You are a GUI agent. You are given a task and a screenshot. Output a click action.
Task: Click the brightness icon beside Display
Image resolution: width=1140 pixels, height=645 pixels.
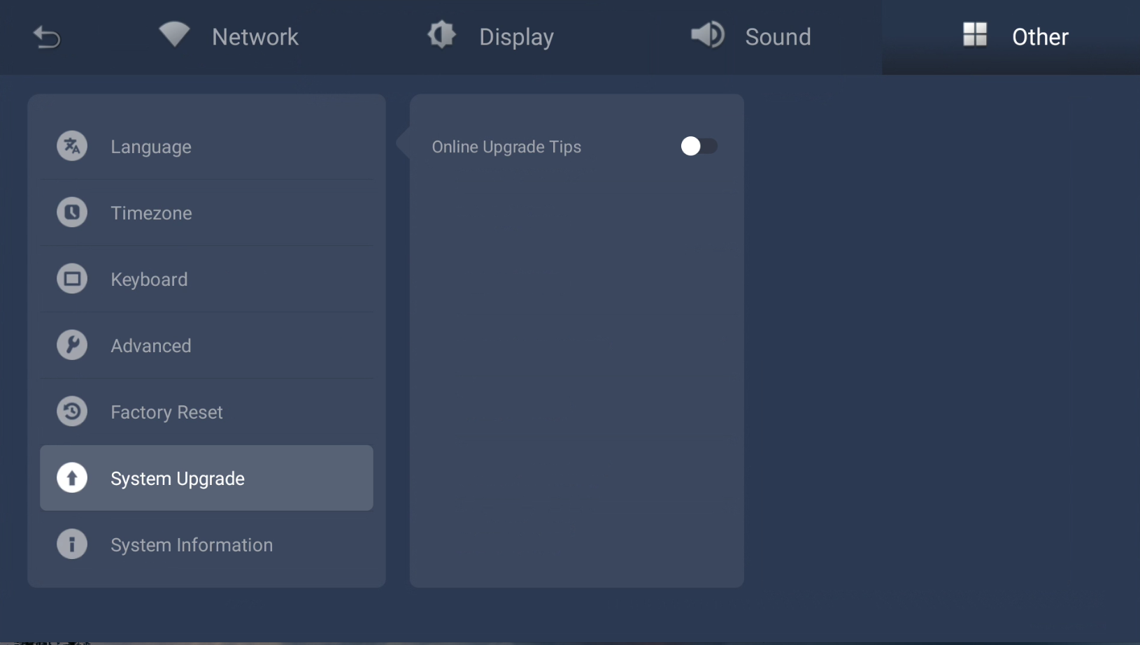pos(441,35)
